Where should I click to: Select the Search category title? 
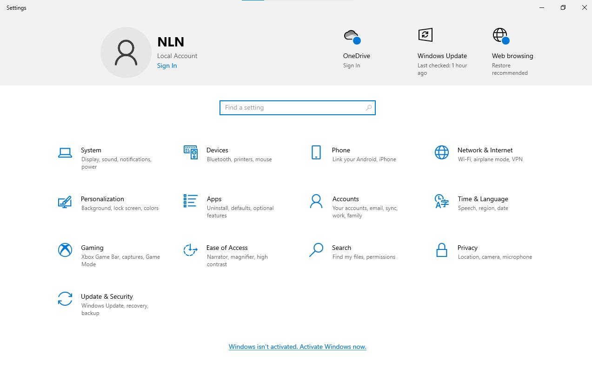(x=341, y=248)
